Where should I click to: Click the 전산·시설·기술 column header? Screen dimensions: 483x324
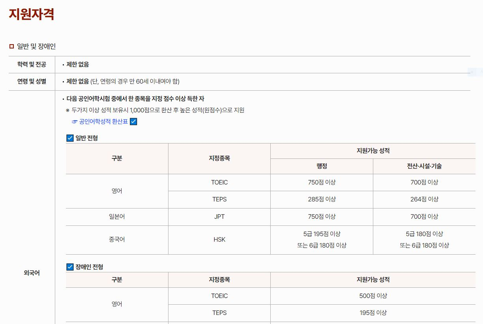click(424, 166)
